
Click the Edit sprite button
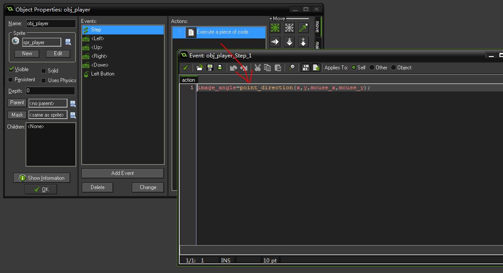pos(58,53)
